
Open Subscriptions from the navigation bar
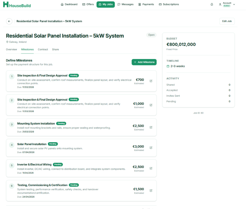(169, 4)
